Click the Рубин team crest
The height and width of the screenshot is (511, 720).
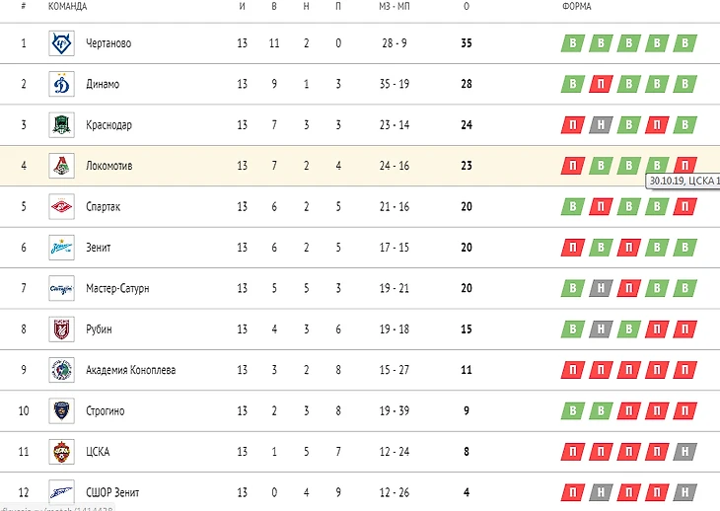(x=61, y=329)
